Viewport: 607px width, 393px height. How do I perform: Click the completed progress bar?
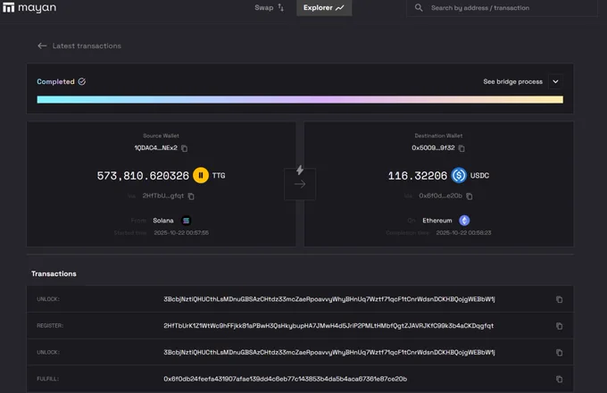point(300,99)
